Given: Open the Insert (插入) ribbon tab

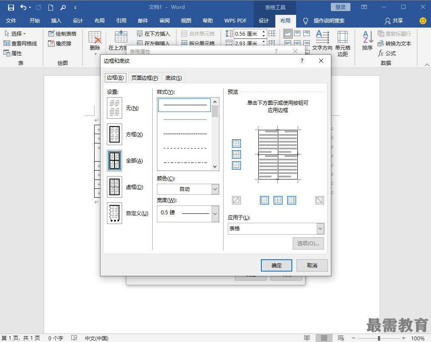Looking at the screenshot, I should (x=56, y=21).
